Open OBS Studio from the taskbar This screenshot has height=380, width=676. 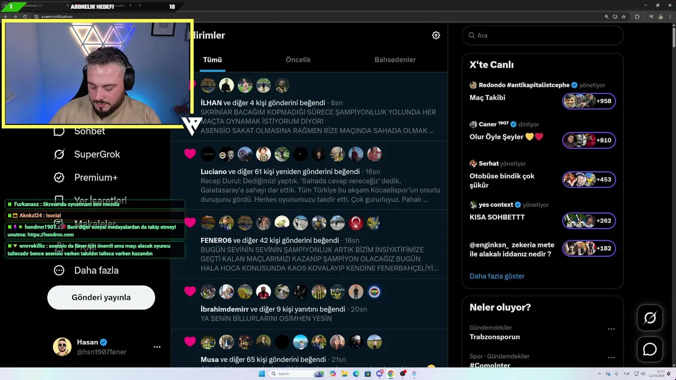pyautogui.click(x=403, y=374)
